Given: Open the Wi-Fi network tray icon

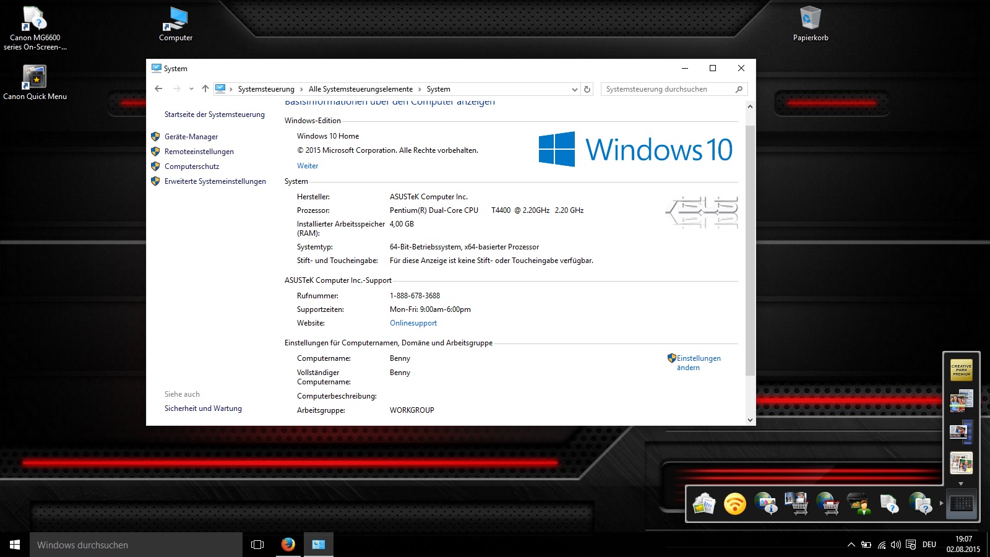Looking at the screenshot, I should point(882,545).
